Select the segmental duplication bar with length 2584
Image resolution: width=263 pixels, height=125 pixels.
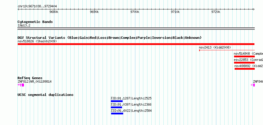(117, 114)
